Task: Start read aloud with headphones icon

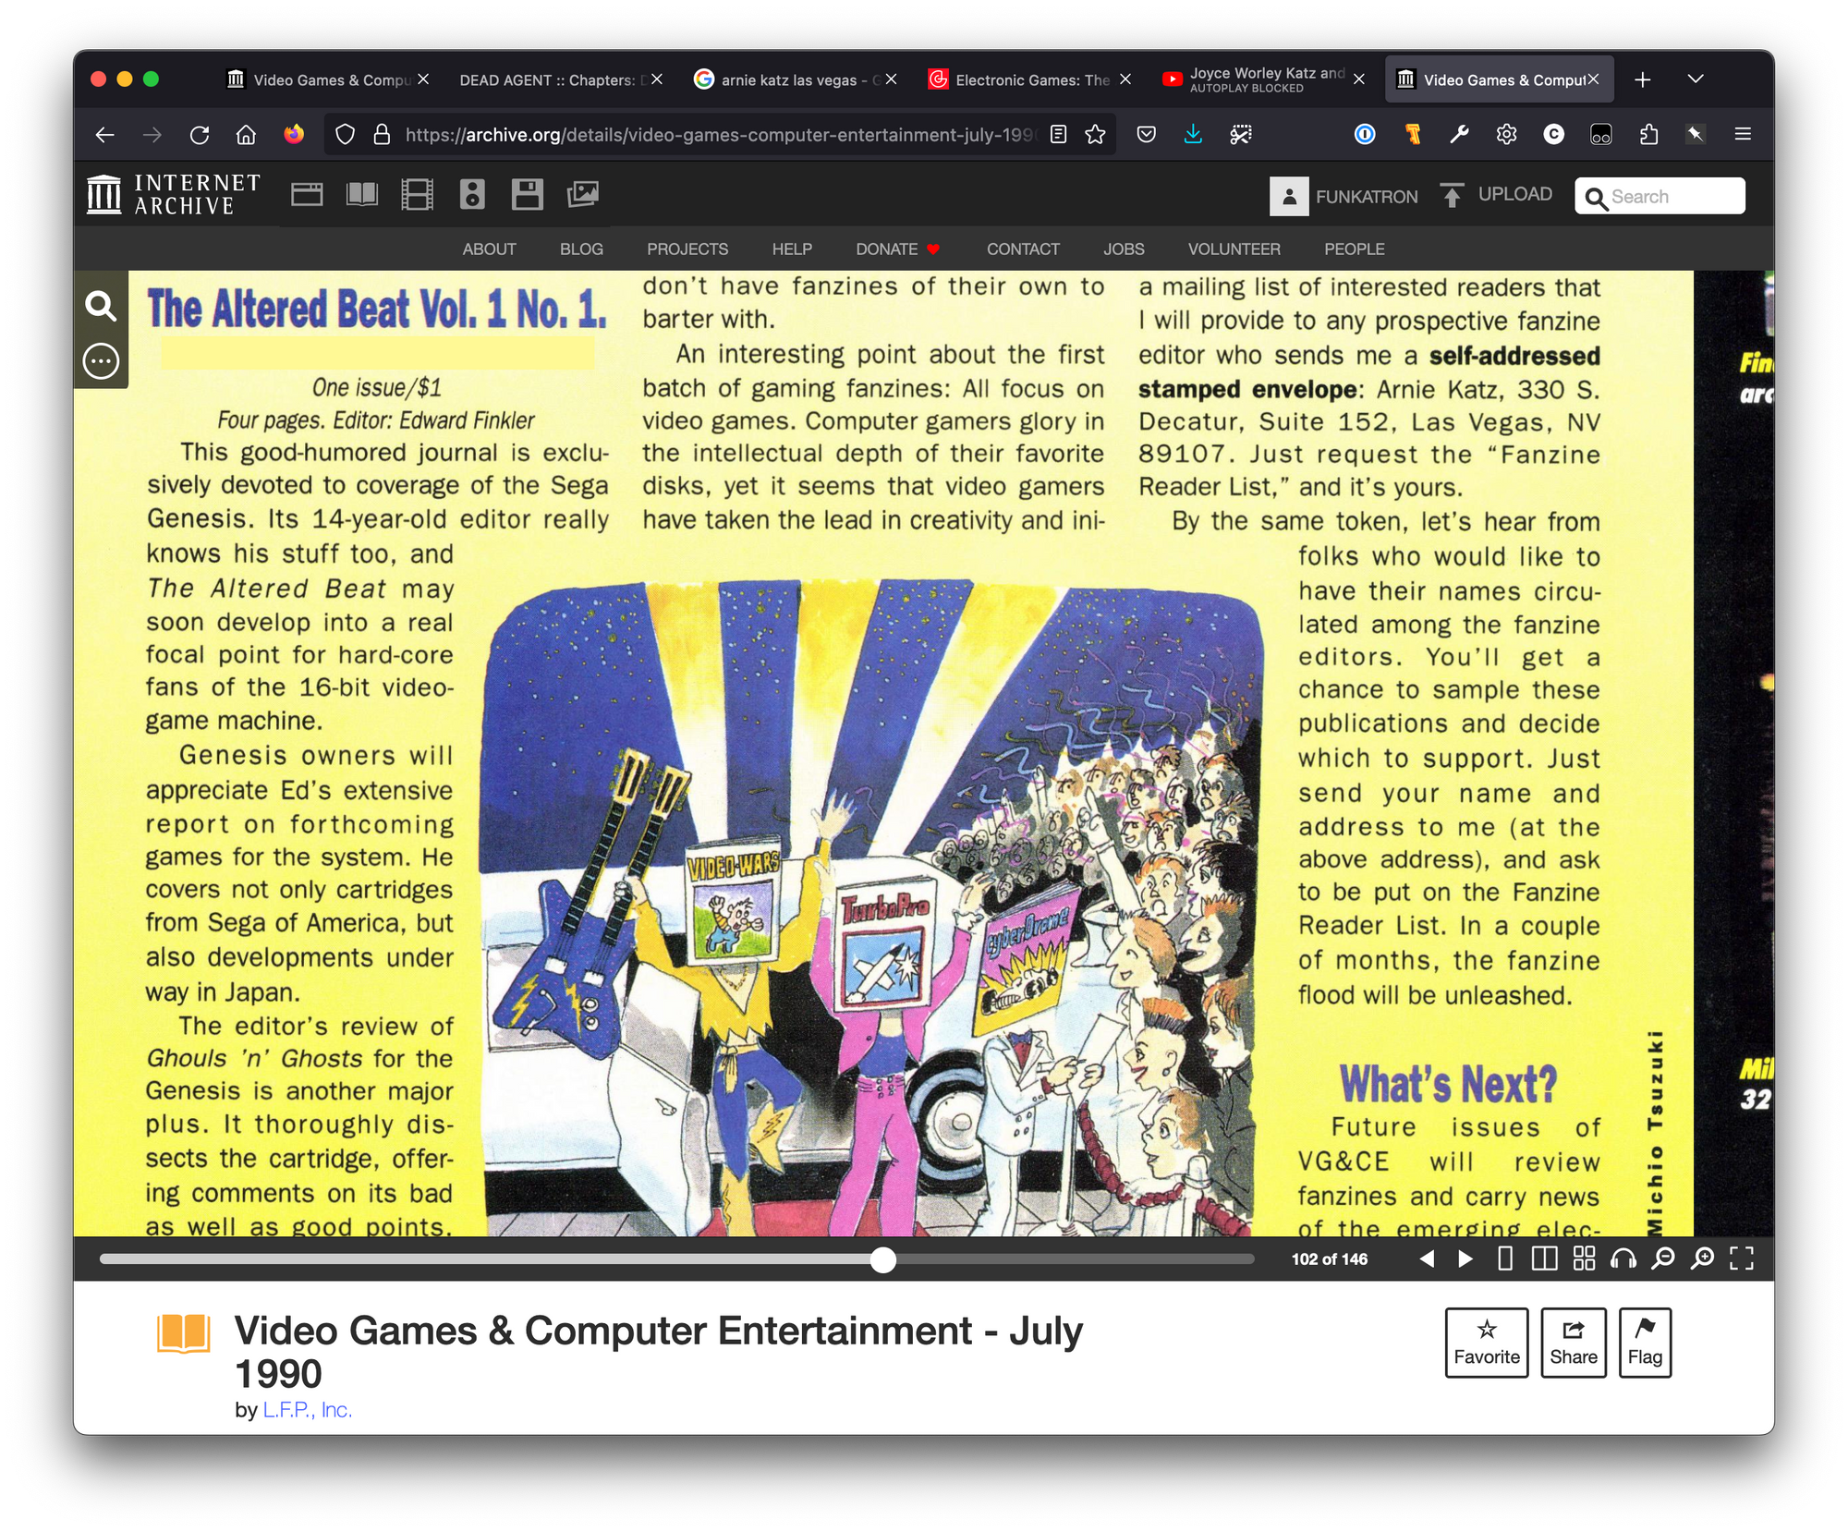Action: pyautogui.click(x=1623, y=1258)
